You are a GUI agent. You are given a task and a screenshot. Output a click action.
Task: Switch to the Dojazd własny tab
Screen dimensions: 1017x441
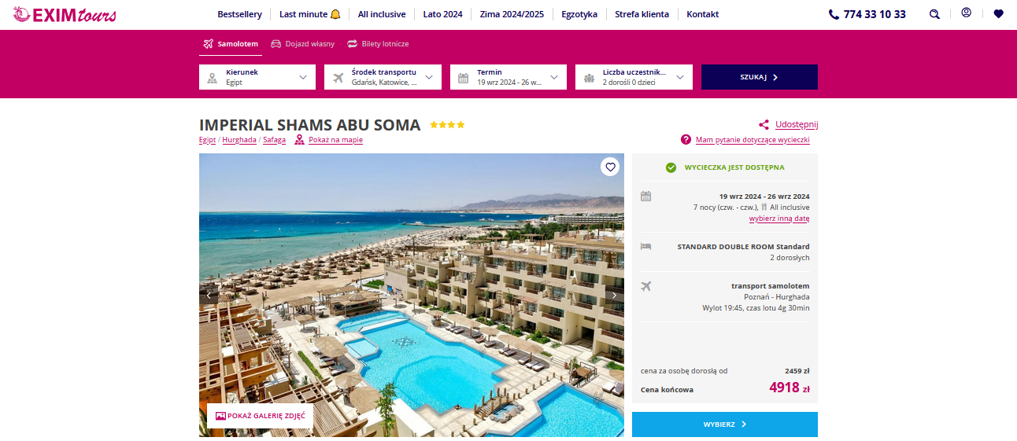click(x=303, y=44)
